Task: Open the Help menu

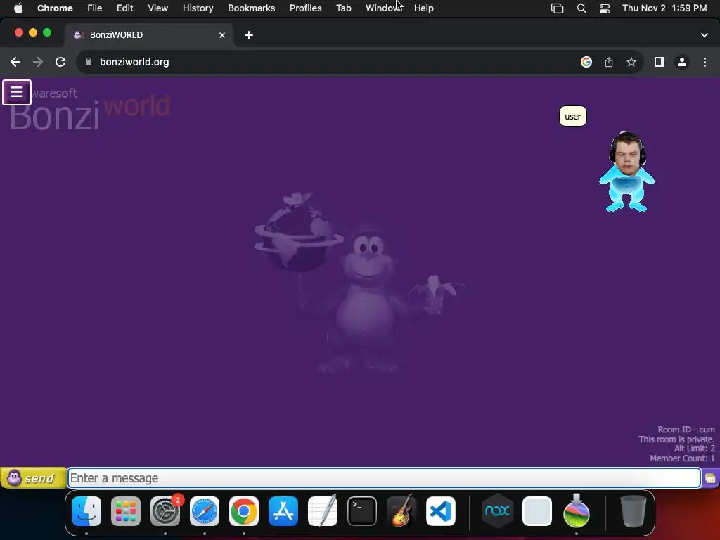Action: [x=424, y=8]
